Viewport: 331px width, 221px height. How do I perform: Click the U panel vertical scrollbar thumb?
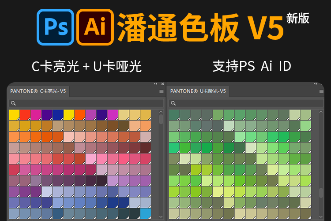point(321,193)
